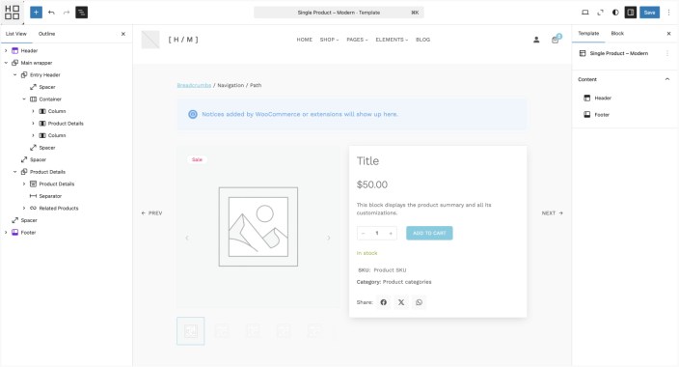This screenshot has height=367, width=679.
Task: Click the product Title heading
Action: [x=367, y=161]
